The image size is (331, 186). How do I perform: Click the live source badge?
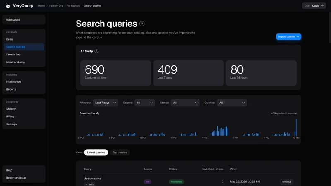coord(147,181)
